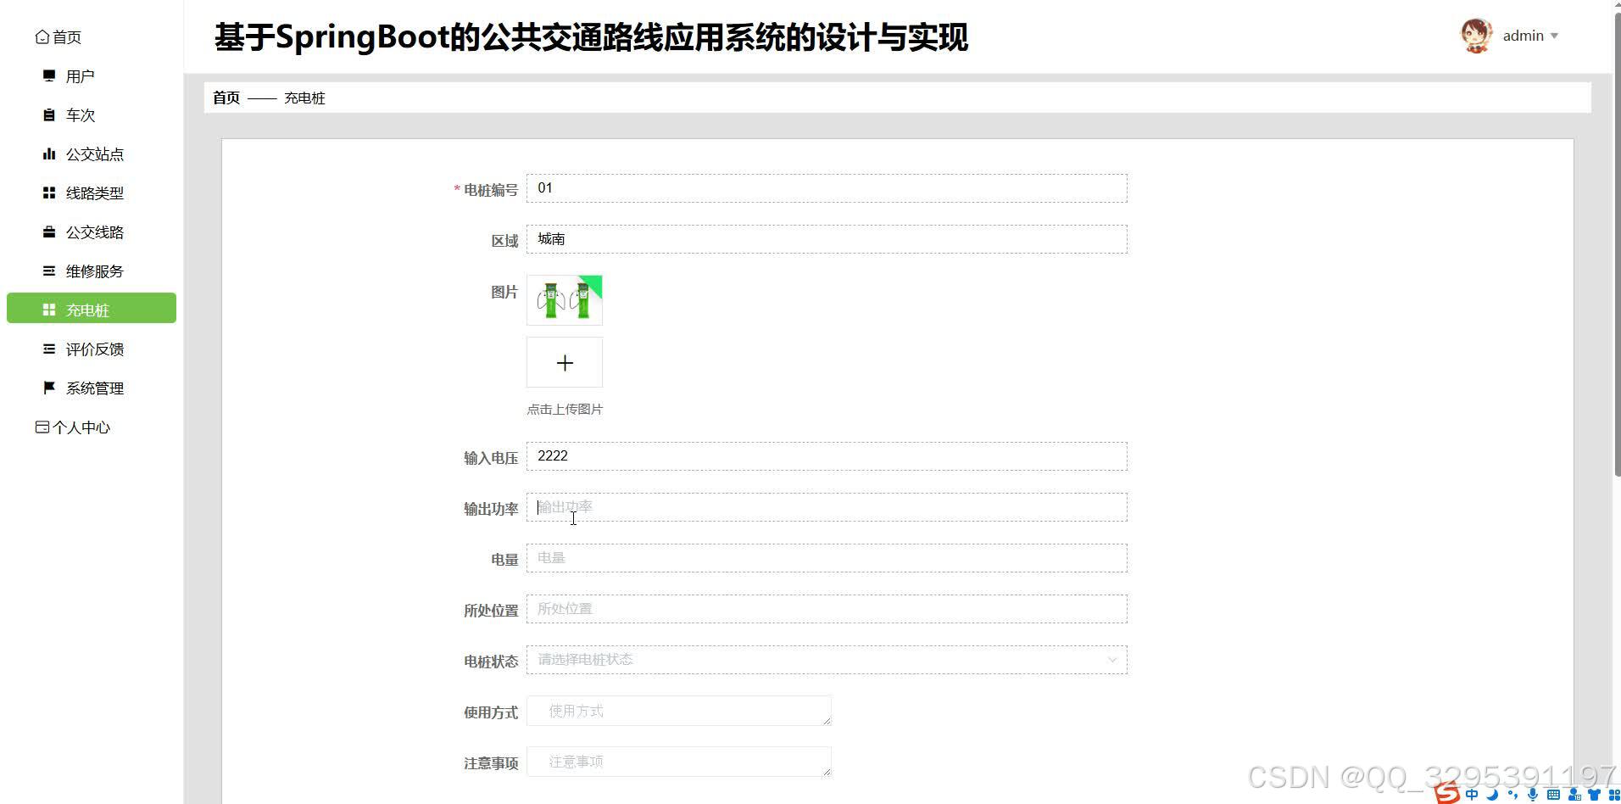Click the 维修服务 list icon
Screen dimensions: 1621x804
pos(48,271)
